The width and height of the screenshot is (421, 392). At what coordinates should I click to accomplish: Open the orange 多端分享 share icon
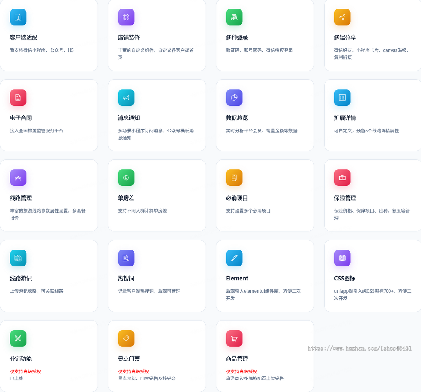pos(342,17)
